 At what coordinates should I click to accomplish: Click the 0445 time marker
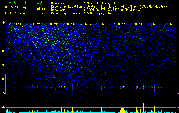(x=88, y=24)
